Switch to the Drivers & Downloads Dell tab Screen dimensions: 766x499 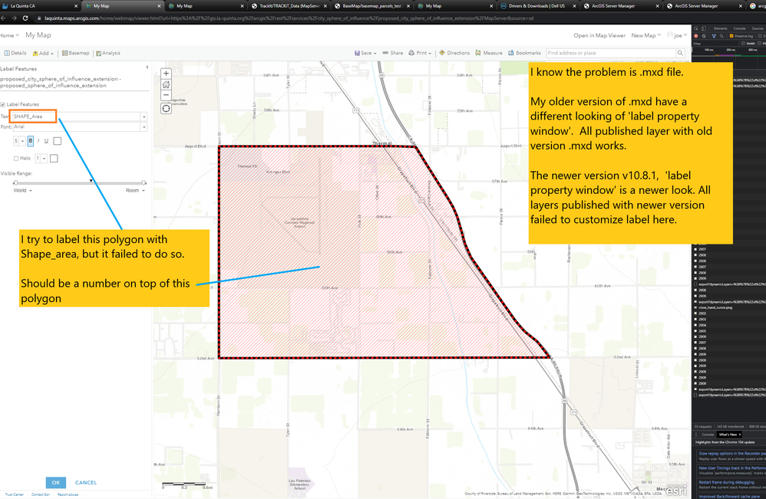537,6
